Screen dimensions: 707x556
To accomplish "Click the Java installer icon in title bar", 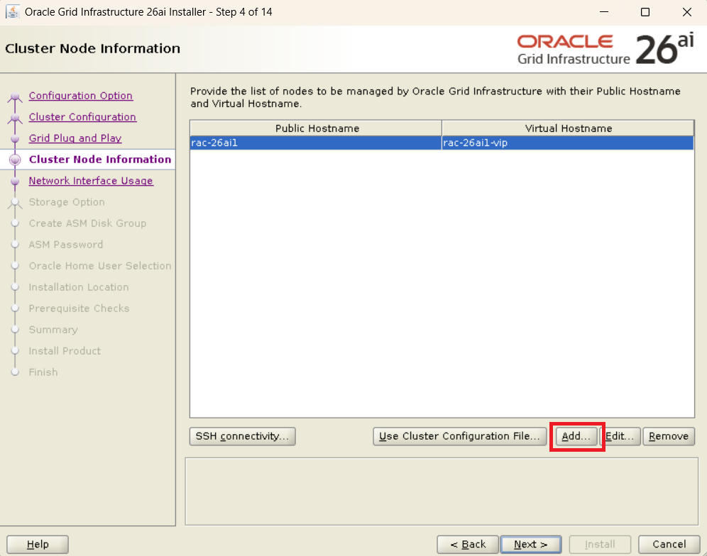I will click(13, 12).
